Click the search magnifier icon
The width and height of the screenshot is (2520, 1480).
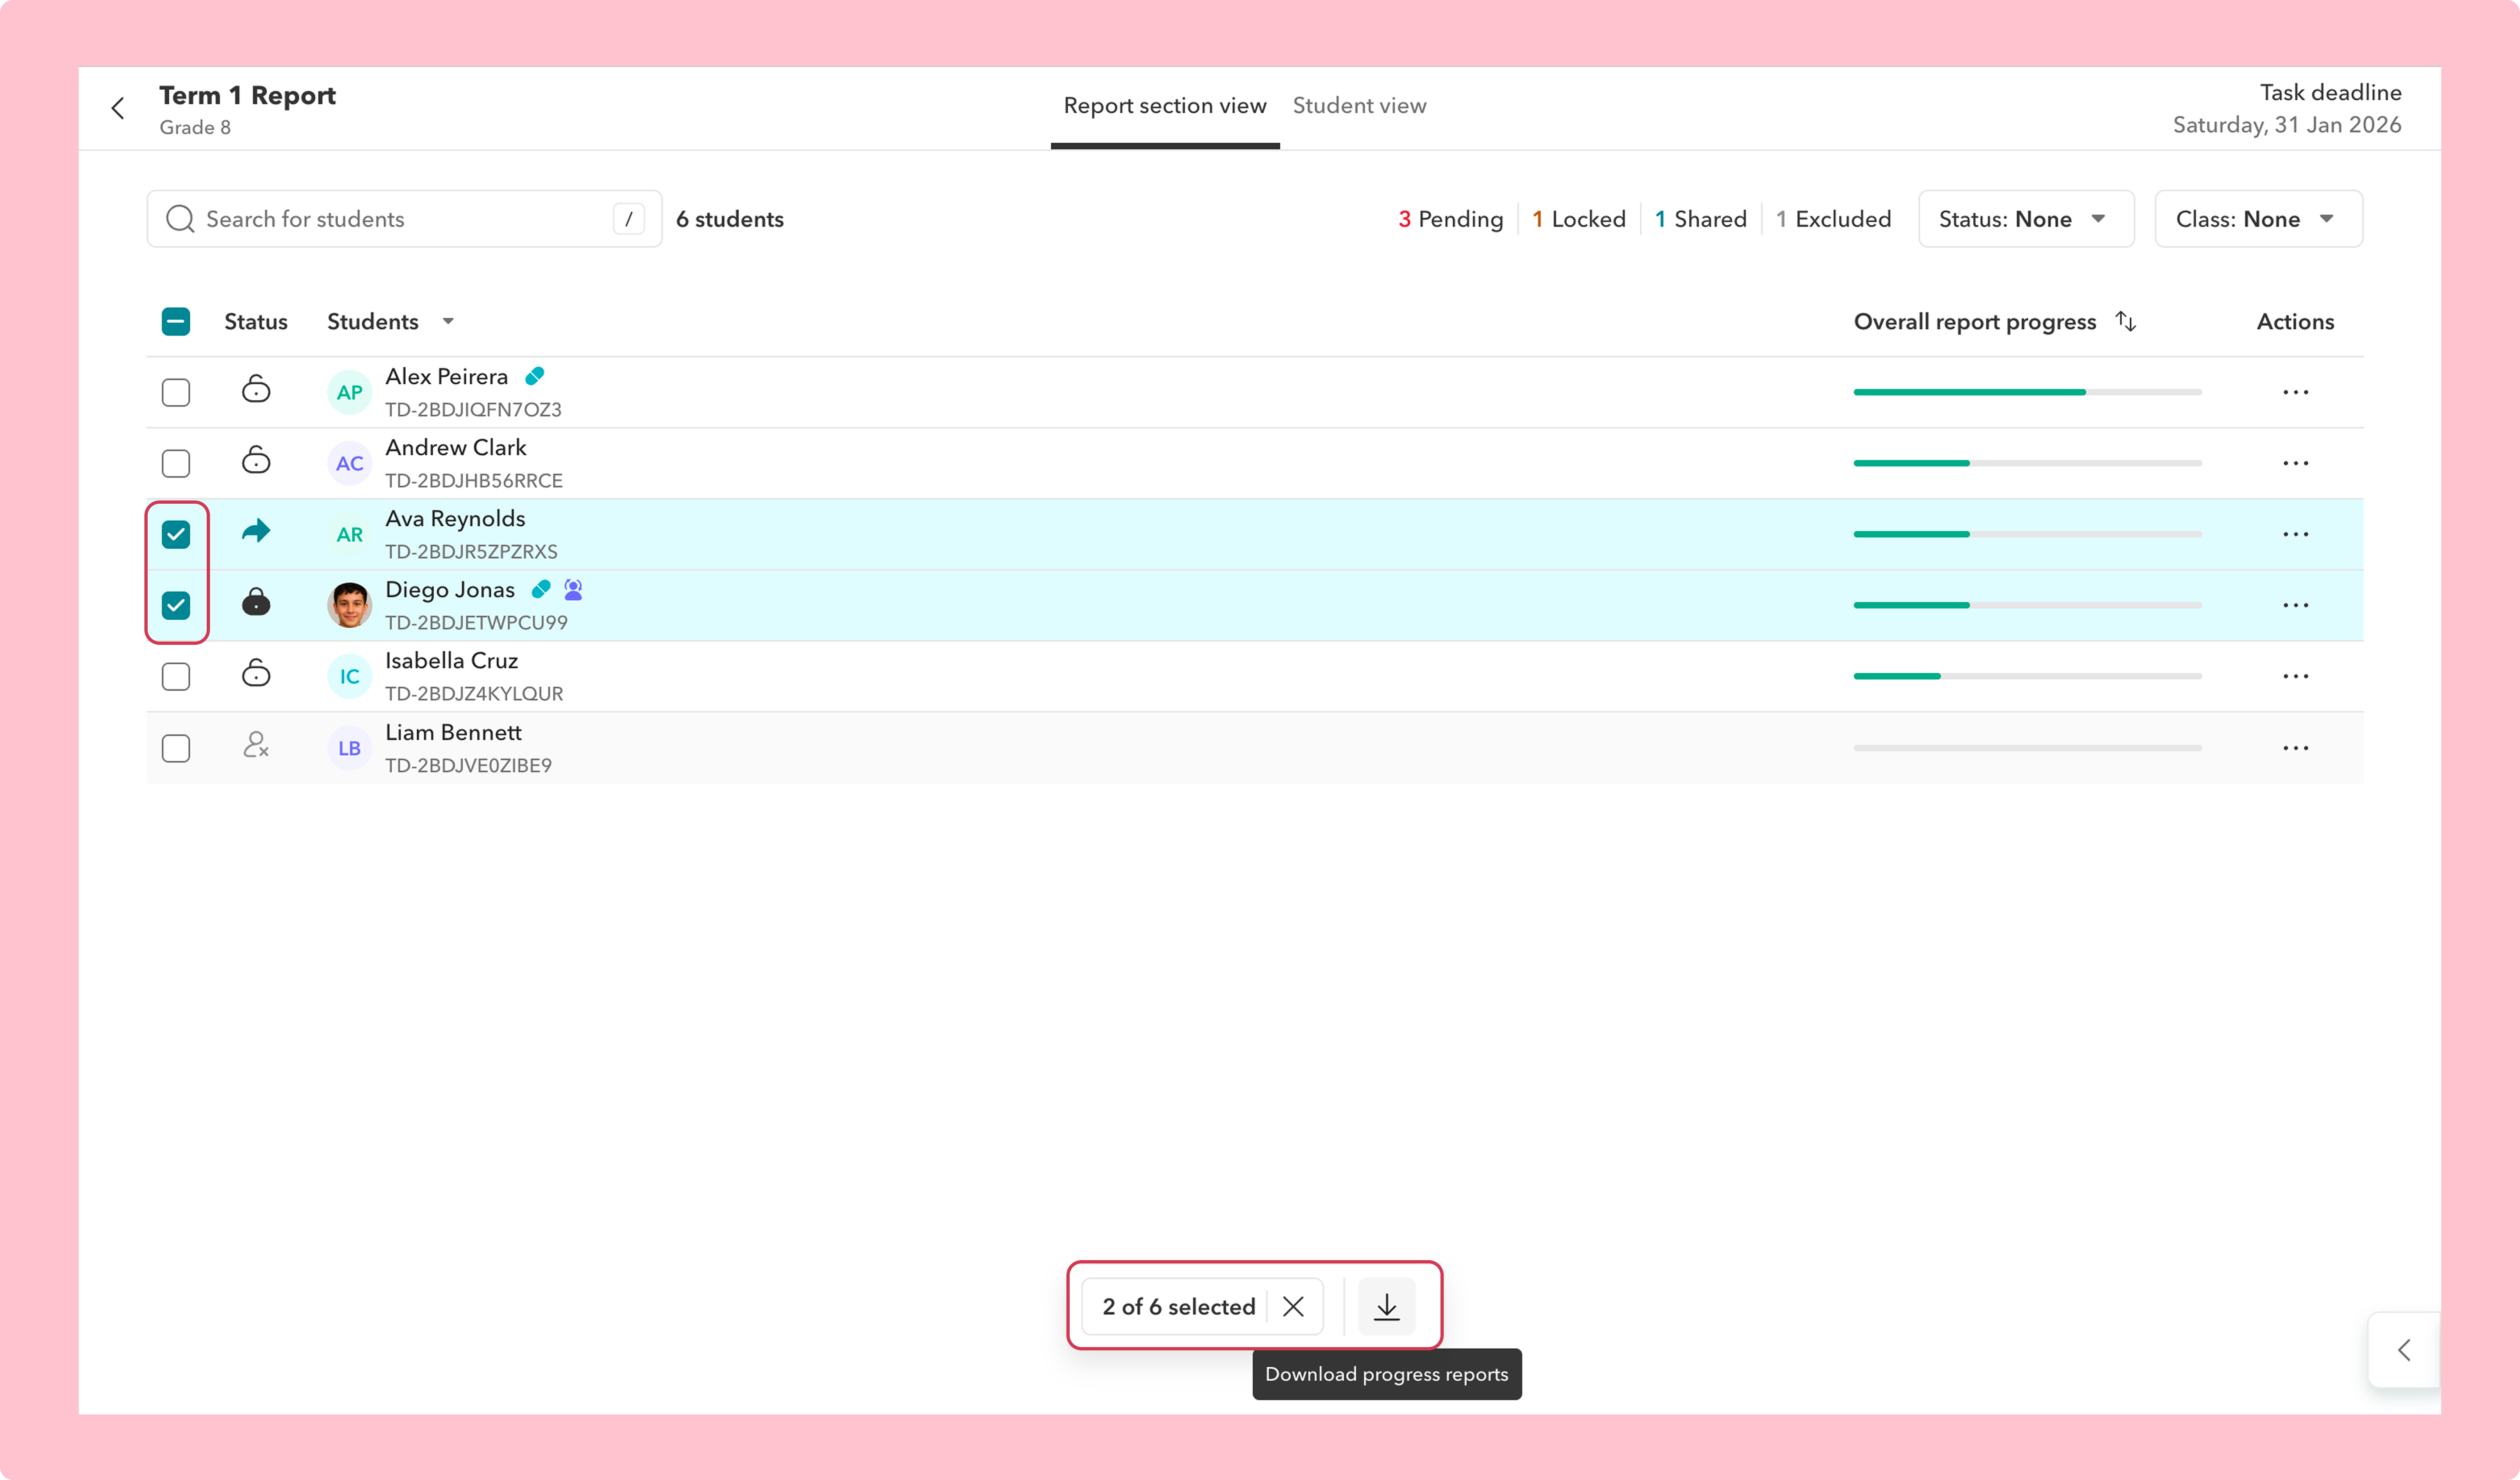[180, 219]
